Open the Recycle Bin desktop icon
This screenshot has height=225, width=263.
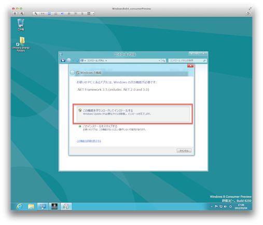(21, 25)
